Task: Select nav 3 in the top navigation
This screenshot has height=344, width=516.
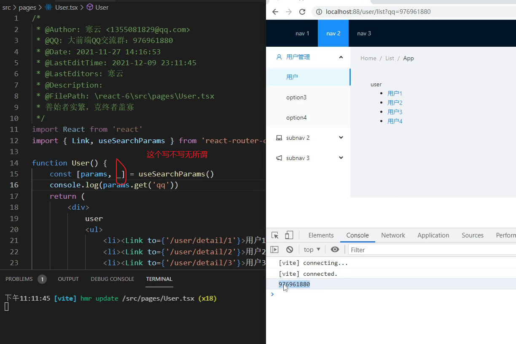Action: coord(364,33)
